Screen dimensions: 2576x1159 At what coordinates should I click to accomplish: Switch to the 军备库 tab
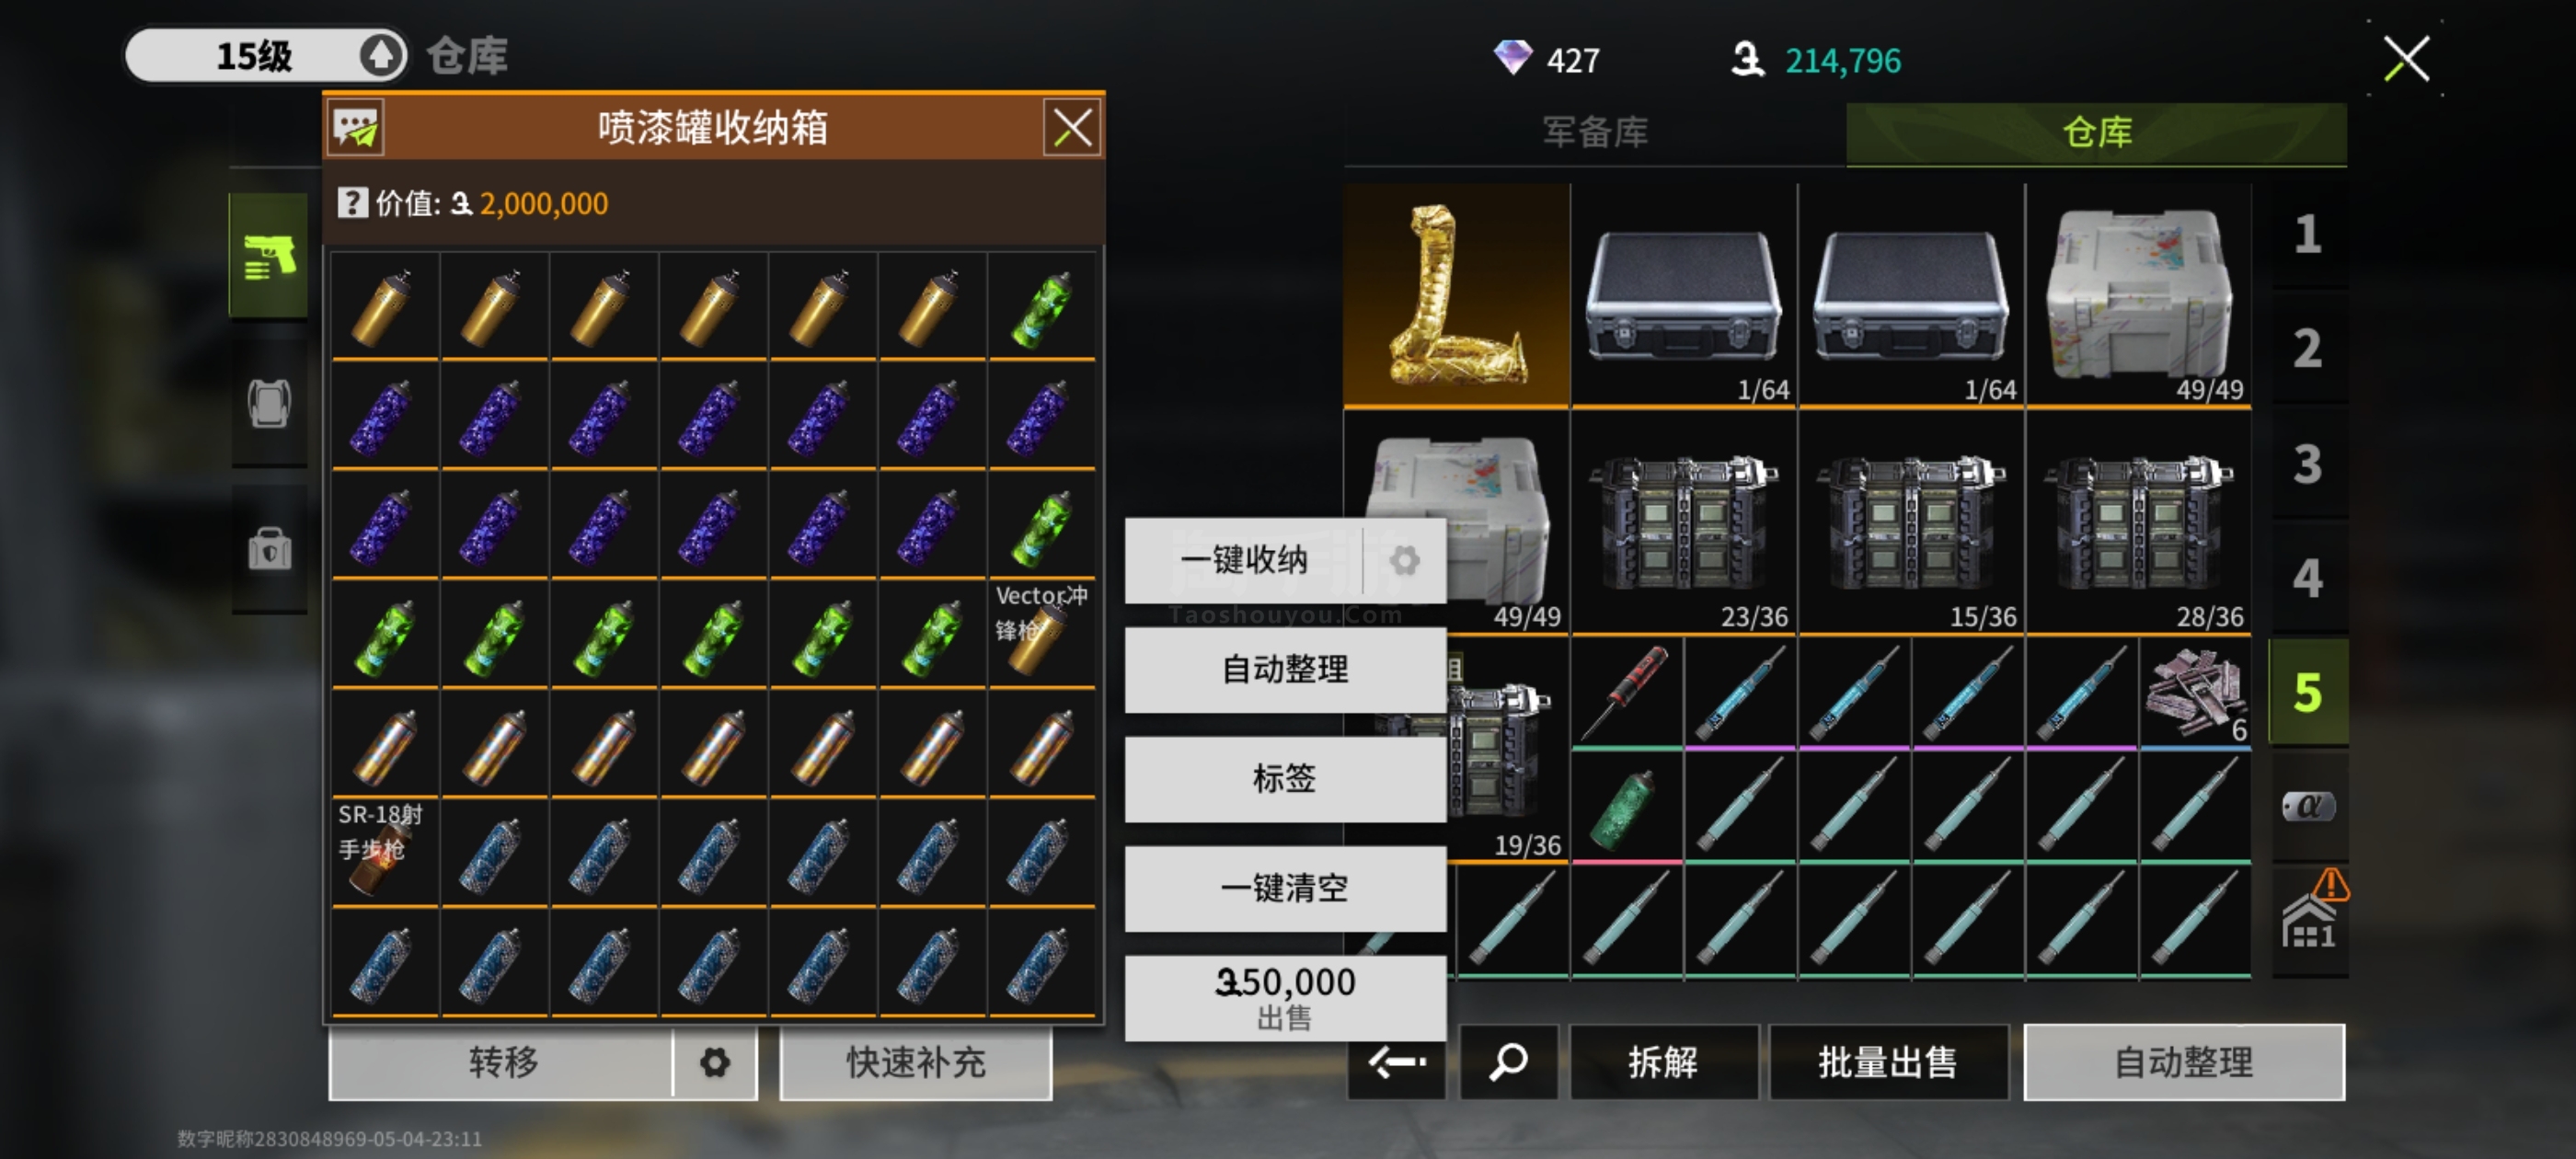point(1595,132)
